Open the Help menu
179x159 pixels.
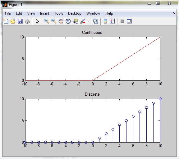tap(109, 13)
